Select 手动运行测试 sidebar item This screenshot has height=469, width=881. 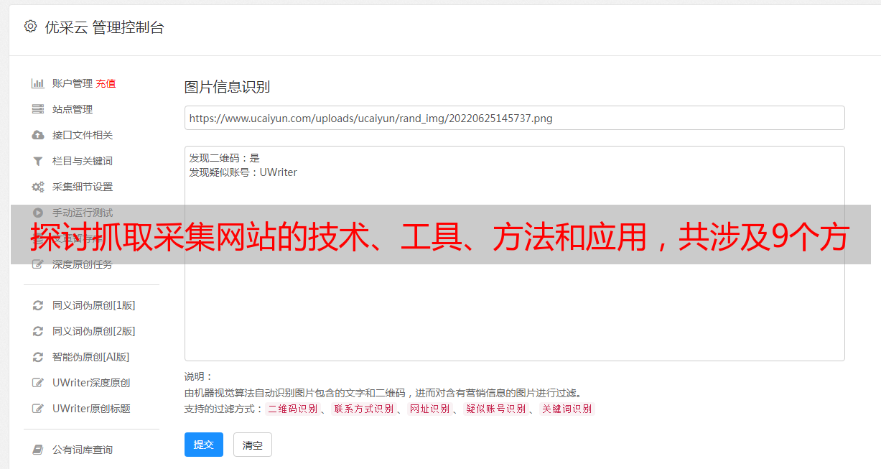pos(83,213)
